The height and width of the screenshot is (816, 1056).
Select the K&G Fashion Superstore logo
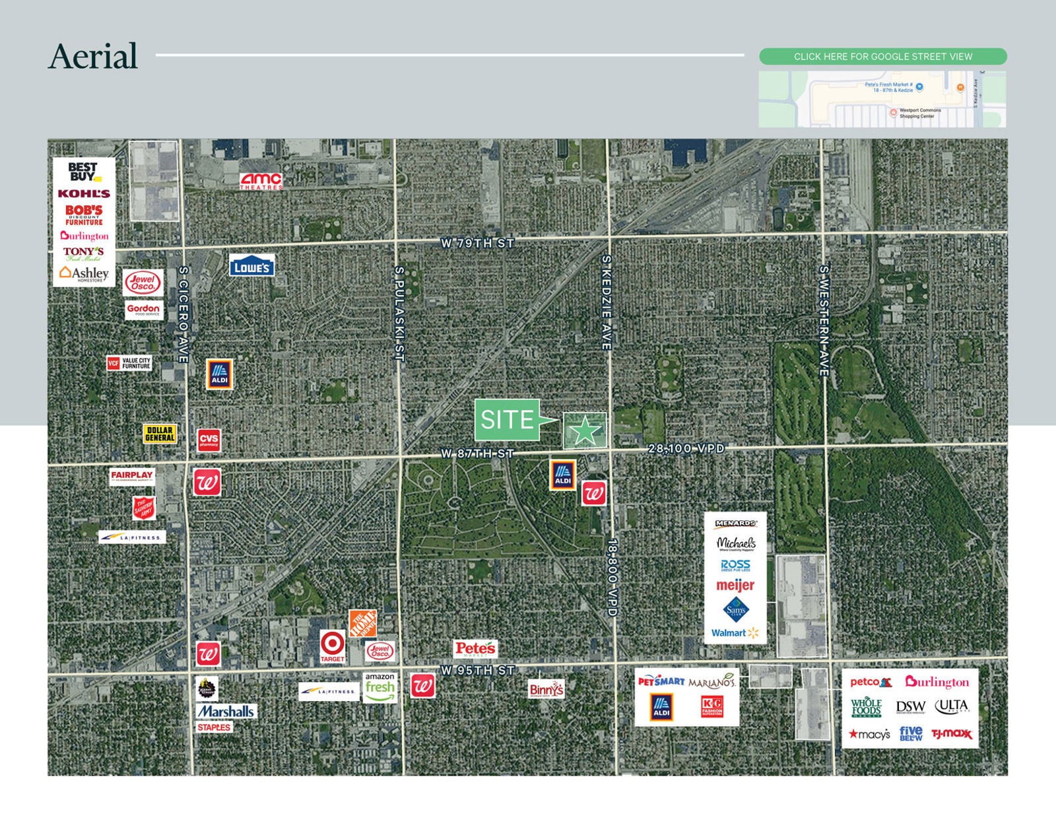(712, 708)
